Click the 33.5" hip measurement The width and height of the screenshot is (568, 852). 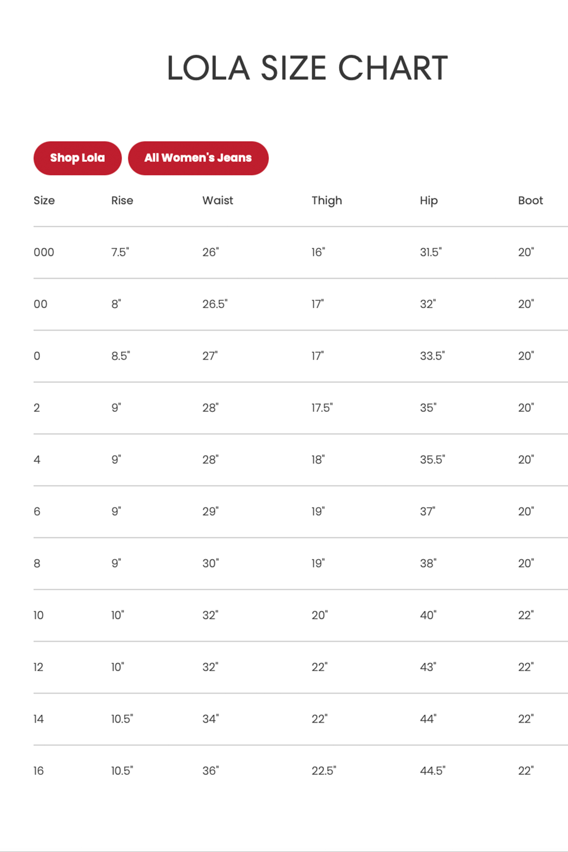(x=432, y=356)
